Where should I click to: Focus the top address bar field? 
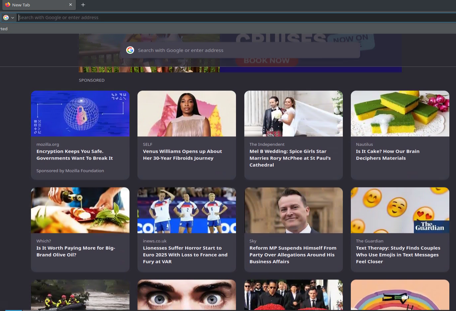coord(236,18)
